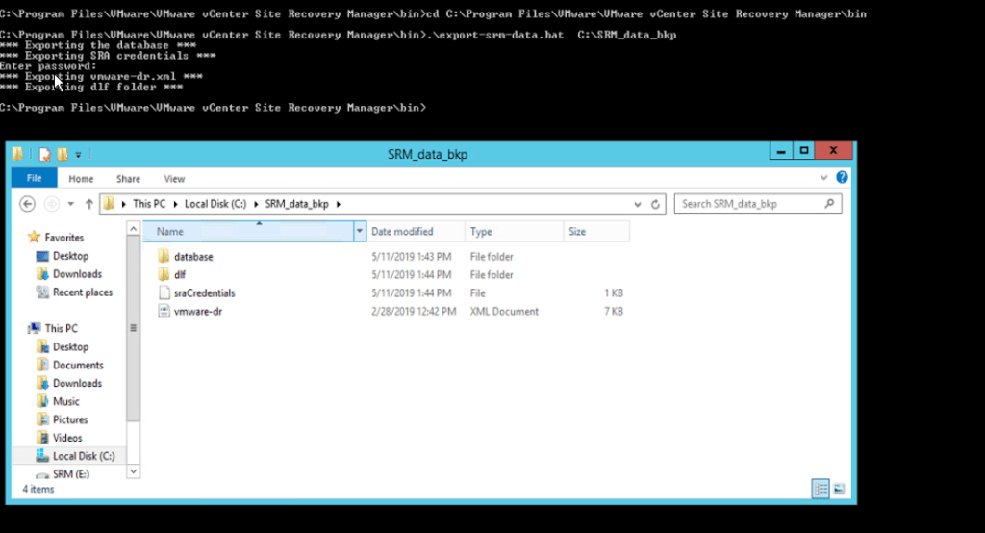Open the File tab
This screenshot has width=985, height=533.
coord(34,179)
